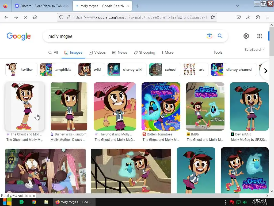Image resolution: width=274 pixels, height=206 pixels.
Task: Open the Disney Wiki - Fandom image thumbnail
Action: pyautogui.click(x=69, y=106)
